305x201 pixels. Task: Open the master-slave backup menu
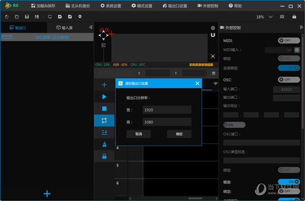(78, 6)
